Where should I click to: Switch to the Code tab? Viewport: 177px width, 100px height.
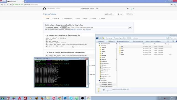tap(47, 19)
